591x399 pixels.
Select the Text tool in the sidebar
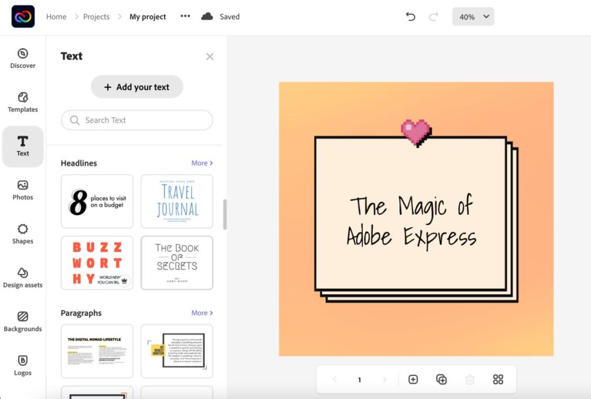23,146
